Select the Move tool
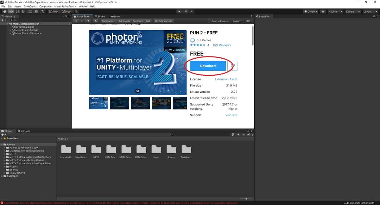 click(x=11, y=11)
